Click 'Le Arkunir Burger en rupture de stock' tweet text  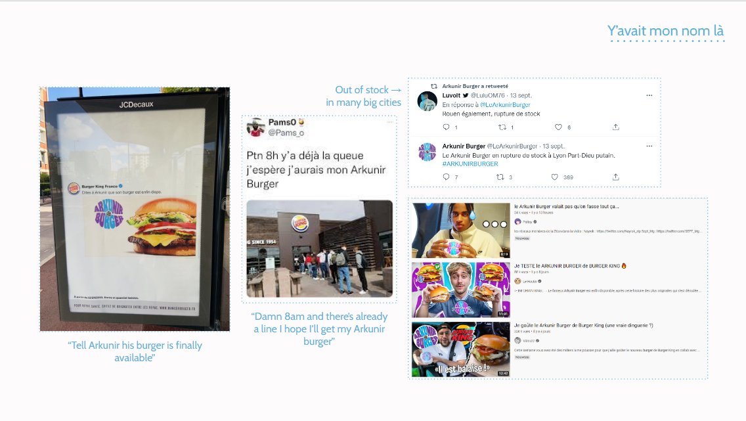pyautogui.click(x=529, y=155)
